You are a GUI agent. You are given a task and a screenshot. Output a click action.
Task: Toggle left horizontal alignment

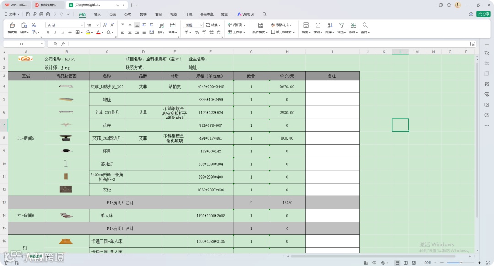[123, 32]
